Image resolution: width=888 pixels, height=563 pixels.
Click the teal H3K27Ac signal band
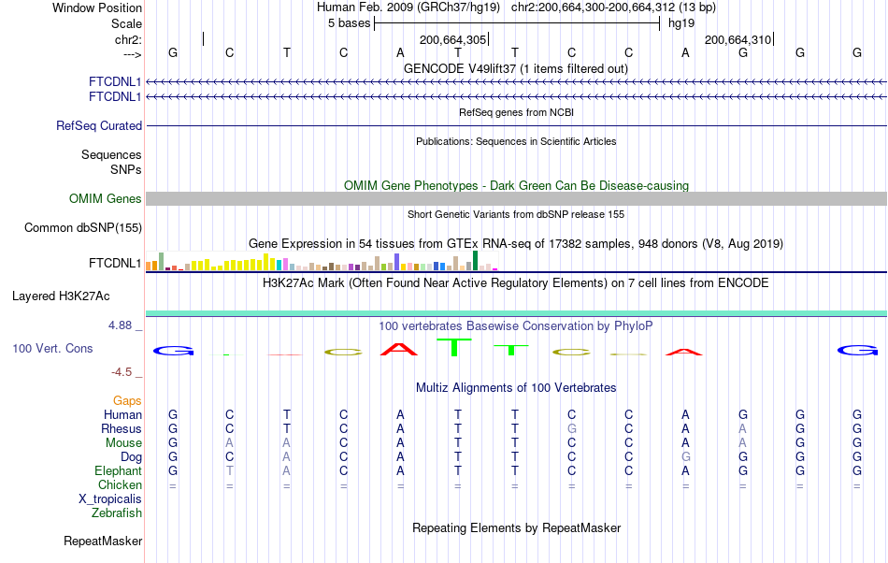(516, 313)
